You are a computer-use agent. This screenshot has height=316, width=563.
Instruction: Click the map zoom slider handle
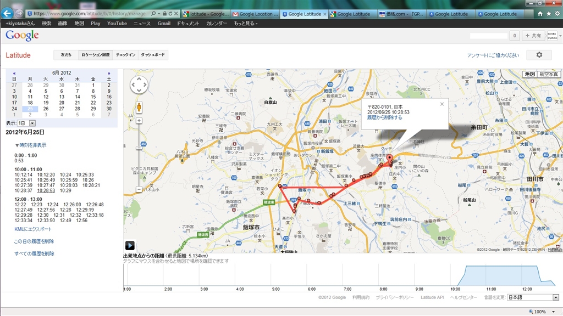point(139,148)
